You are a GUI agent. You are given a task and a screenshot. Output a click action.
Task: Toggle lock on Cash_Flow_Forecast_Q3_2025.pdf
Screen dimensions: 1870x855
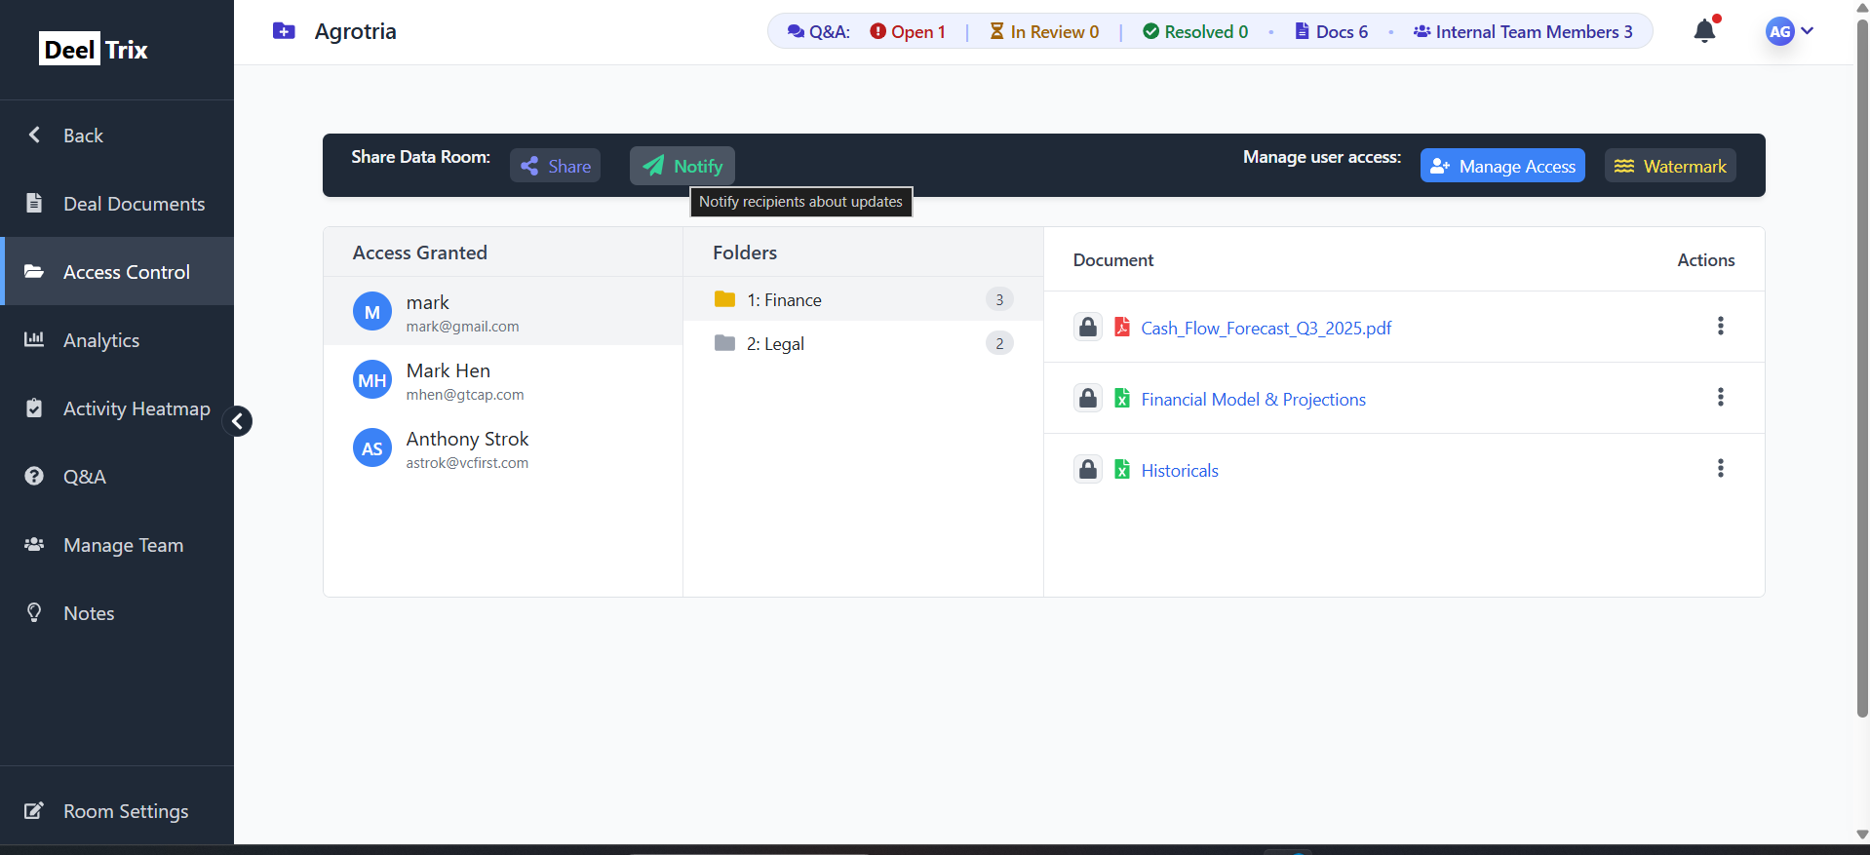pyautogui.click(x=1088, y=328)
